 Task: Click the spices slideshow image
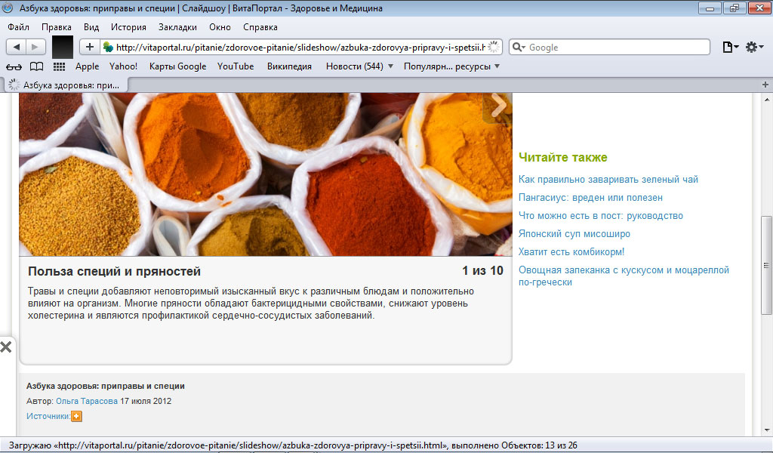coord(265,174)
